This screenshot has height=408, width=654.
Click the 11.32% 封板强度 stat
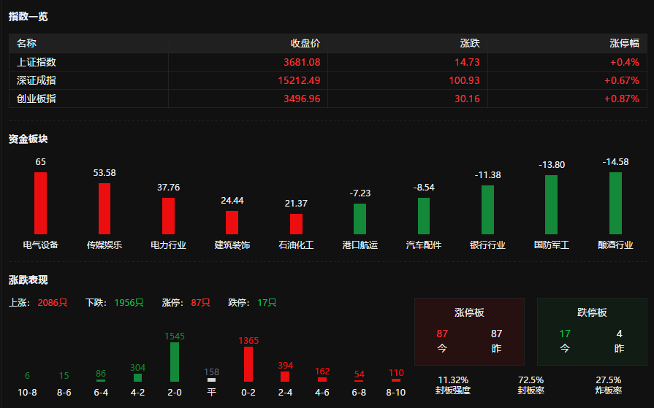click(x=453, y=385)
